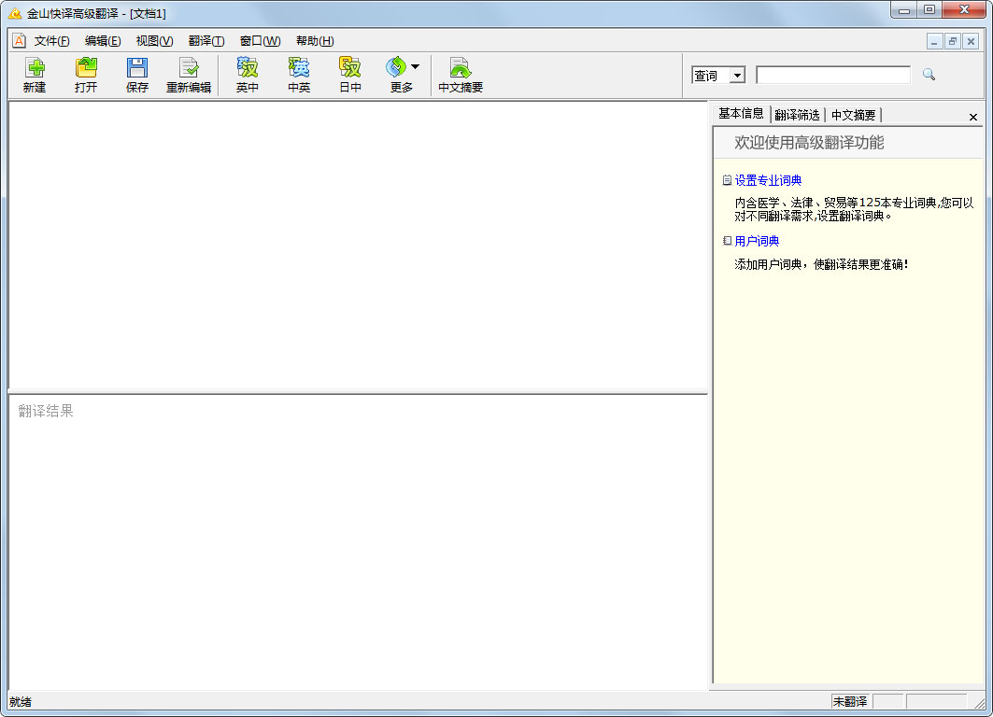The height and width of the screenshot is (717, 993).
Task: Open the 设置专业词典 link
Action: point(768,181)
